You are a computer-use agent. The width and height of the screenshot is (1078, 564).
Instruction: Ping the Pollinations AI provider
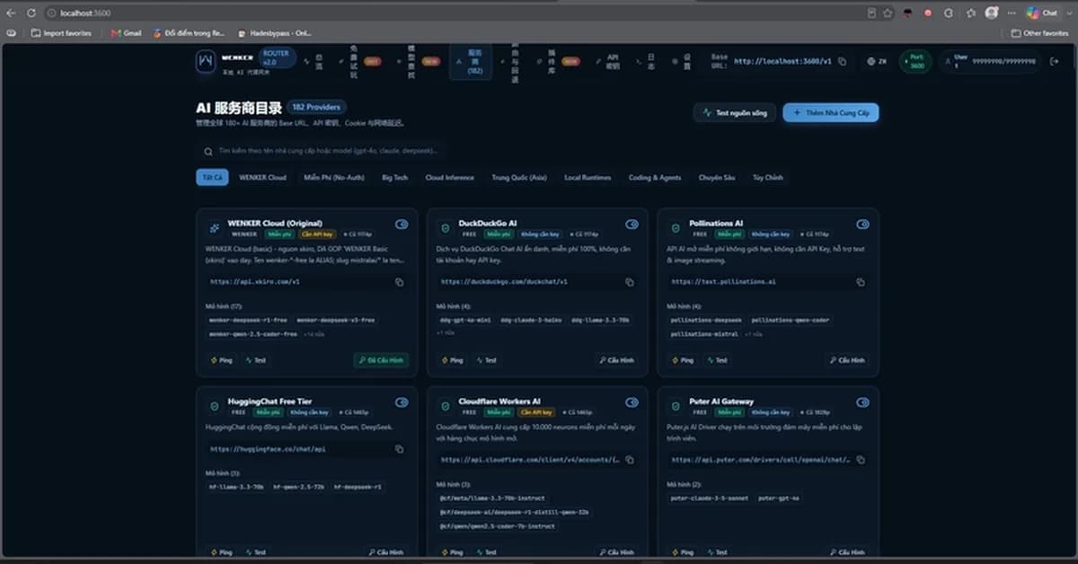pyautogui.click(x=683, y=360)
